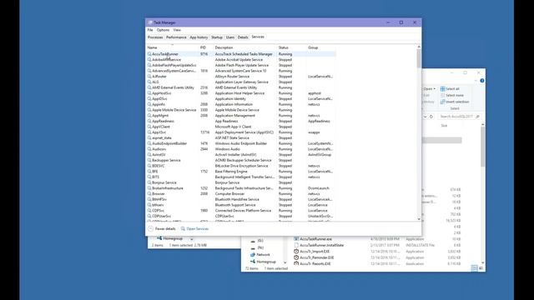Click the Appinfo service icon
534x300 pixels.
pos(149,104)
